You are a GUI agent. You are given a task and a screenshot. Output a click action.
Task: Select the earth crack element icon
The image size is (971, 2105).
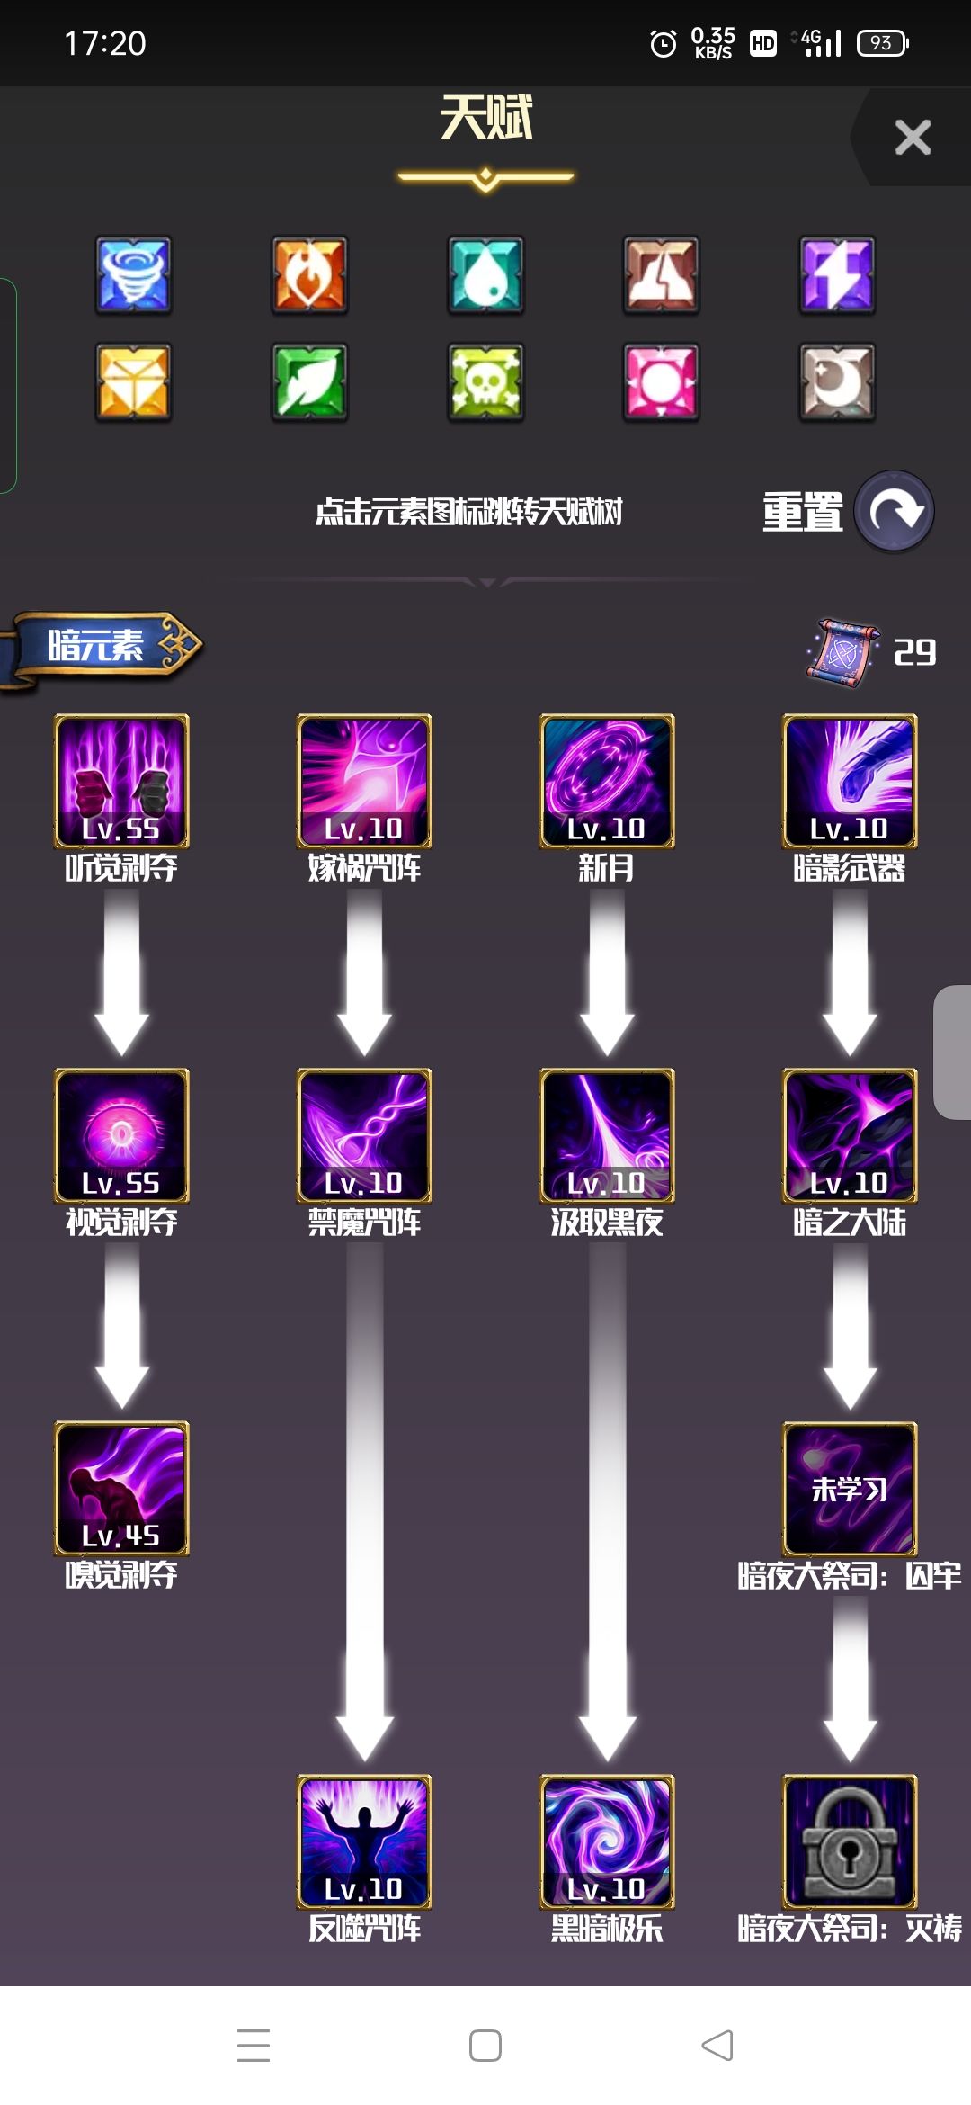tap(661, 275)
